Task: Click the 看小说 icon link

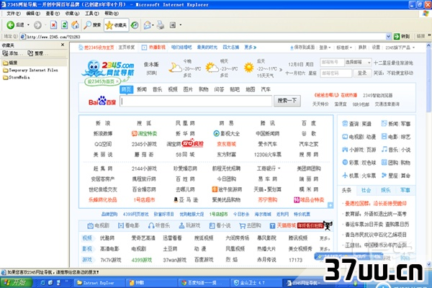Action: (220, 225)
